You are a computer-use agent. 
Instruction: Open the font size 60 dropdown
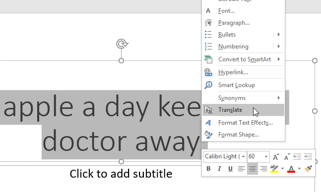(x=266, y=157)
